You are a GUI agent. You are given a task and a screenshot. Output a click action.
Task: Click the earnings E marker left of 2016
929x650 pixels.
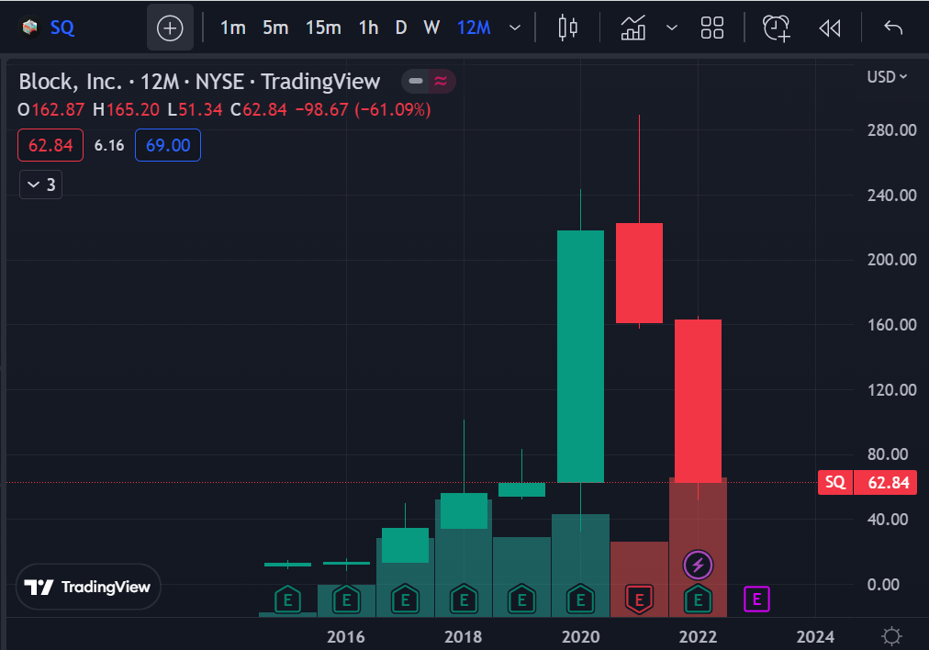click(288, 600)
